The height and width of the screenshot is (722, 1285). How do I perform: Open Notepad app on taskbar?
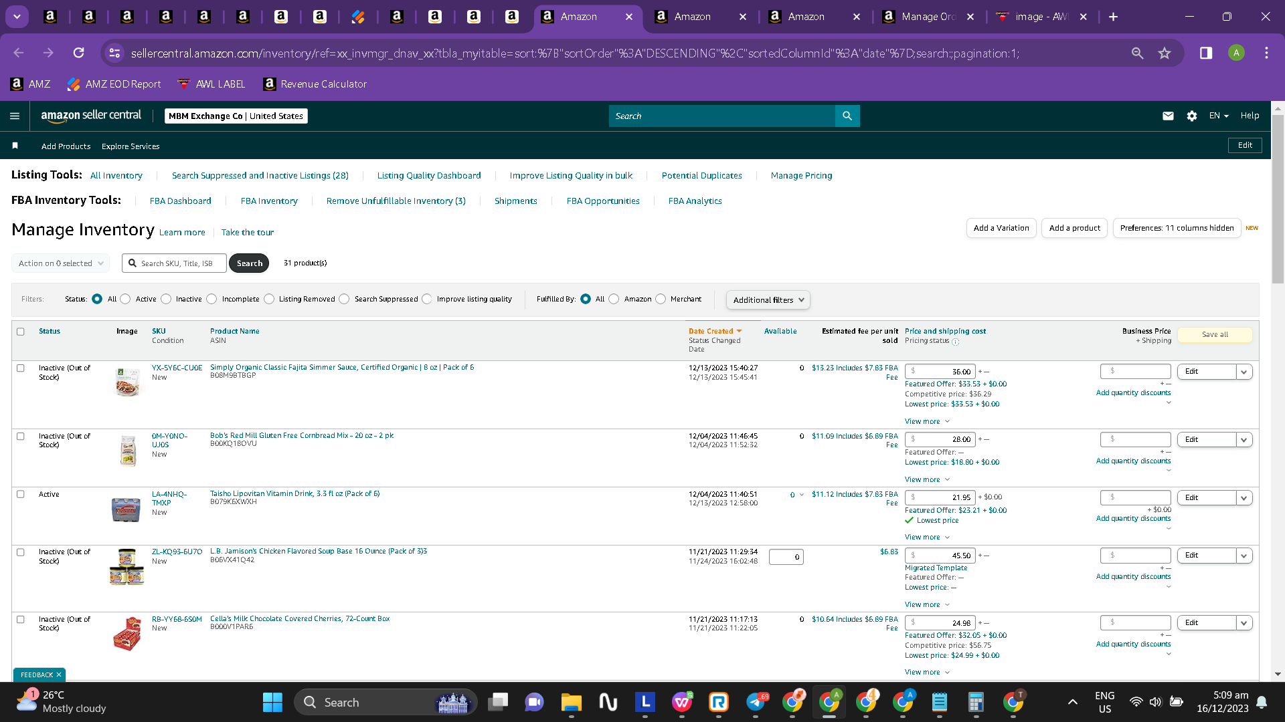click(939, 702)
